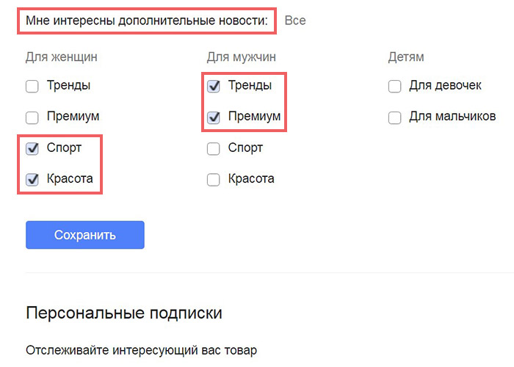
Task: Uncheck women's Красота checkbox
Action: click(32, 180)
